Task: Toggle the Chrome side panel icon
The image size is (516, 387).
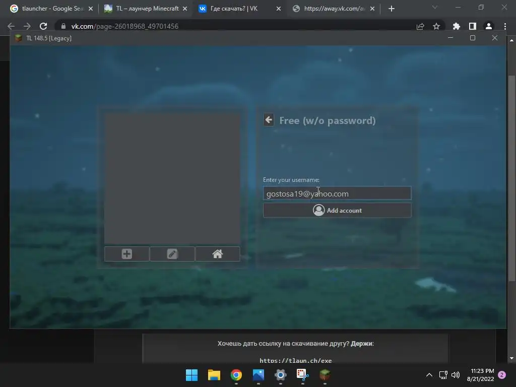Action: [473, 26]
